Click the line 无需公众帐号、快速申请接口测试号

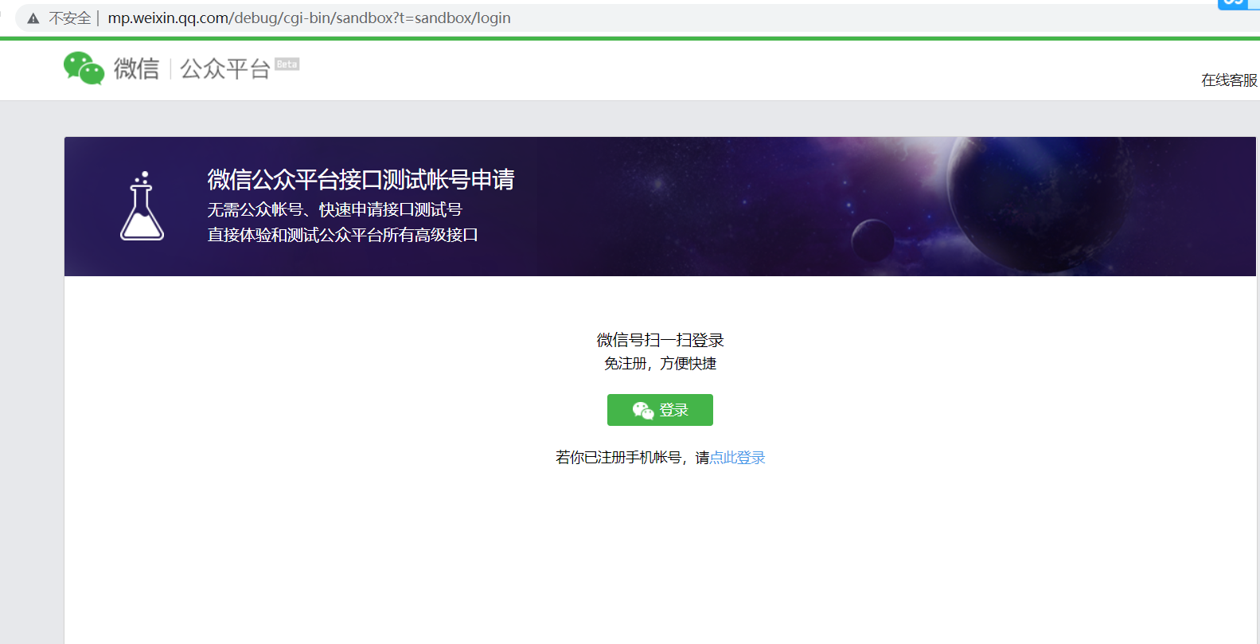tap(334, 209)
